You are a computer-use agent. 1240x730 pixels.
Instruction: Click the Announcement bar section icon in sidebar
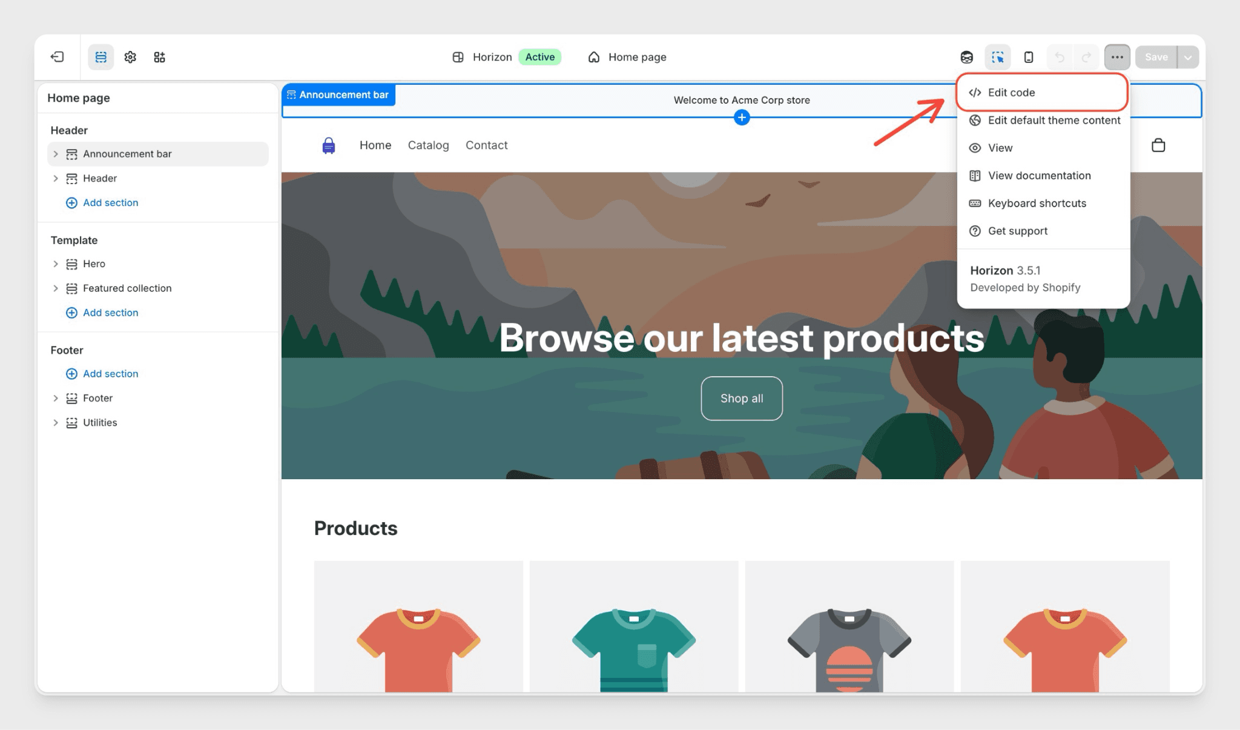(x=71, y=154)
